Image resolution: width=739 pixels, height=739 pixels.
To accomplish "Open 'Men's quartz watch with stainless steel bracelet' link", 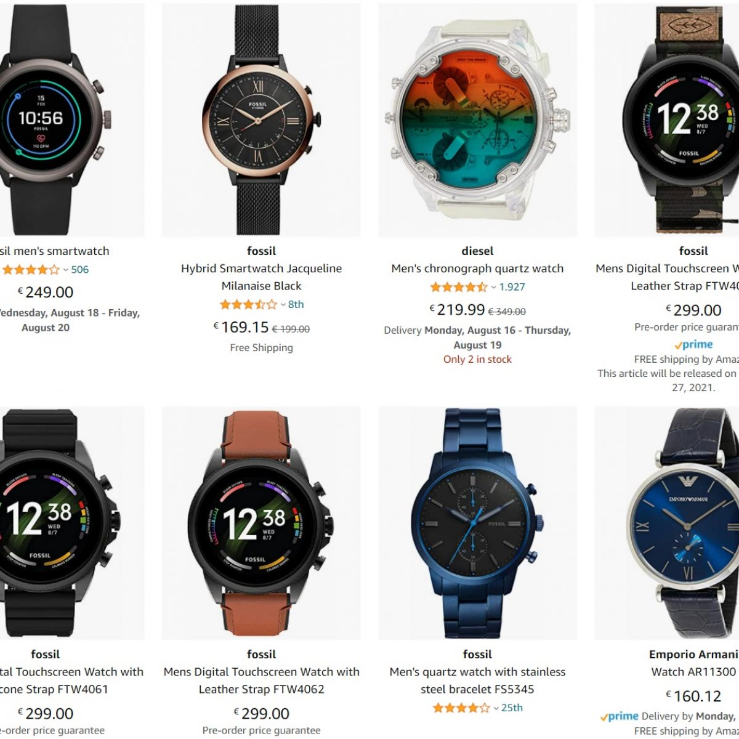I will pyautogui.click(x=477, y=680).
